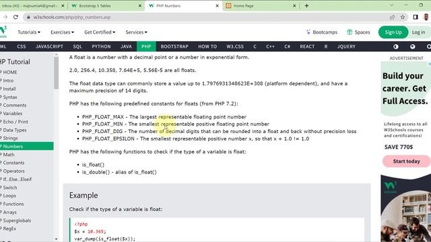Image resolution: width=431 pixels, height=242 pixels.
Task: Open PHP Data Types in the sidebar
Action: tap(27, 130)
